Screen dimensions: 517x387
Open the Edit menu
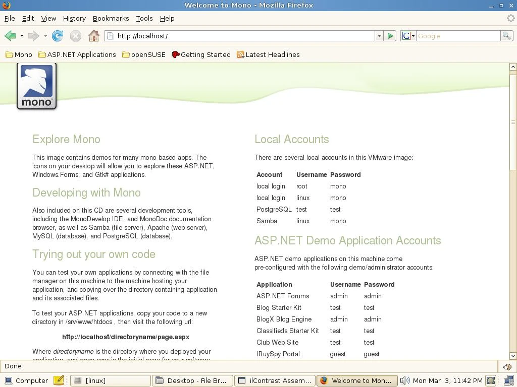tap(28, 19)
